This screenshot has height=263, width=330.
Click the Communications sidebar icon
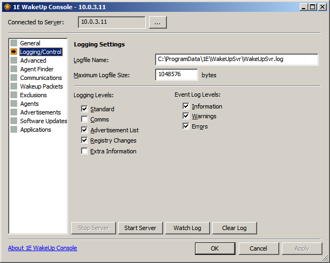click(14, 78)
